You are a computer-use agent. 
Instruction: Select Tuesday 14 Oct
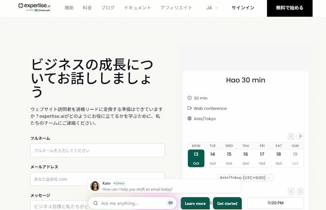pos(212,158)
